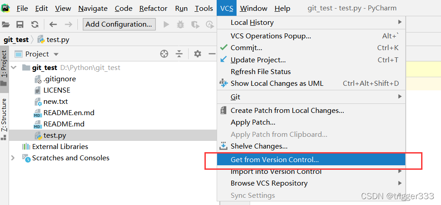Open the 7: Structure side tab
Screen dimensions: 441x205
[x=4, y=119]
